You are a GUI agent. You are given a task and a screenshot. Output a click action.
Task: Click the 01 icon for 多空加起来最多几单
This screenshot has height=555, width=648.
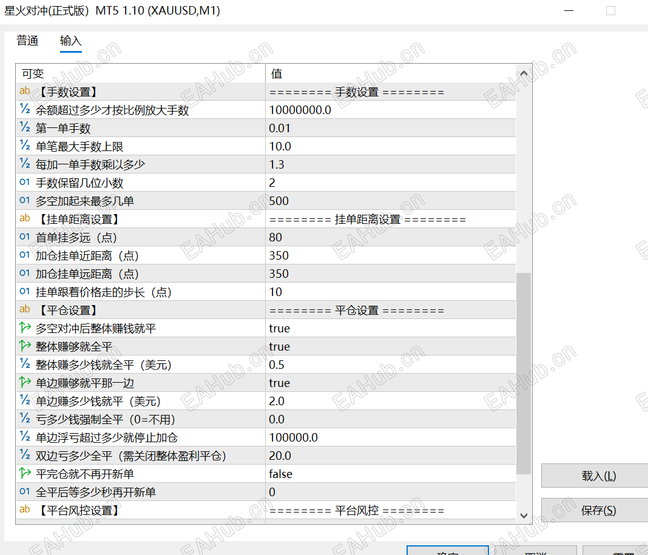(25, 200)
